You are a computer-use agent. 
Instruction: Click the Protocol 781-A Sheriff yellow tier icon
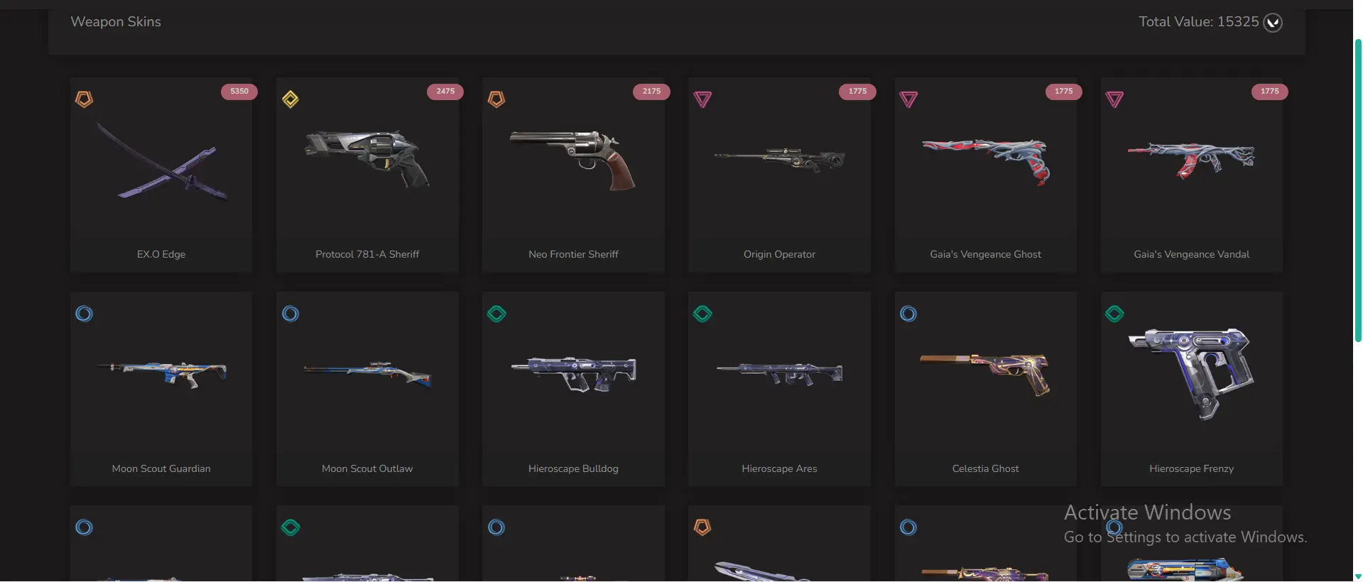click(290, 99)
